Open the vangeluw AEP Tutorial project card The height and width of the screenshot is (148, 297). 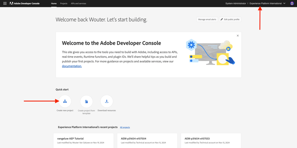[84, 140]
